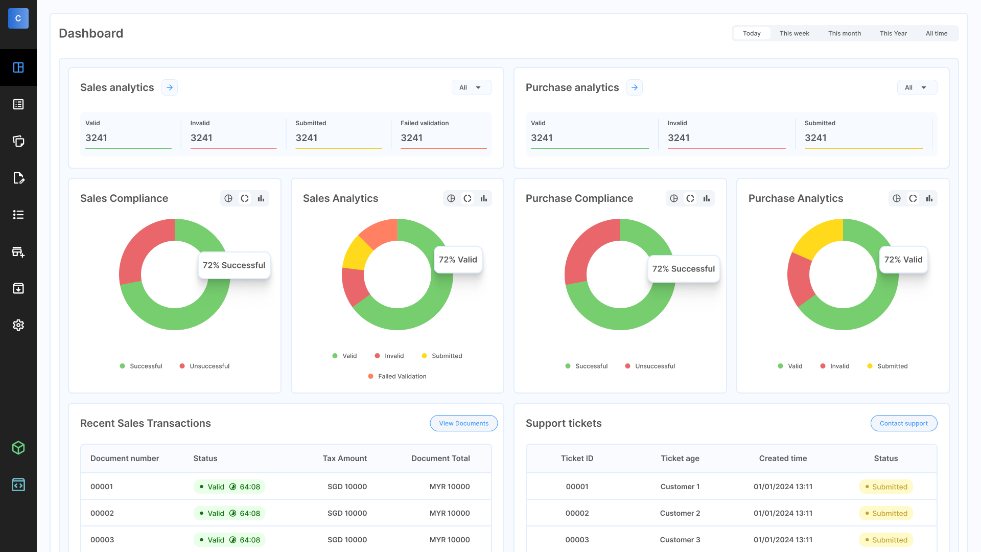Viewport: 981px width, 552px height.
Task: Click the code window icon in sidebar
Action: 18,485
